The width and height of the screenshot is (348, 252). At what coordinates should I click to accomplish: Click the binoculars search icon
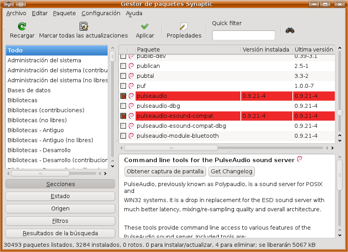click(x=290, y=30)
